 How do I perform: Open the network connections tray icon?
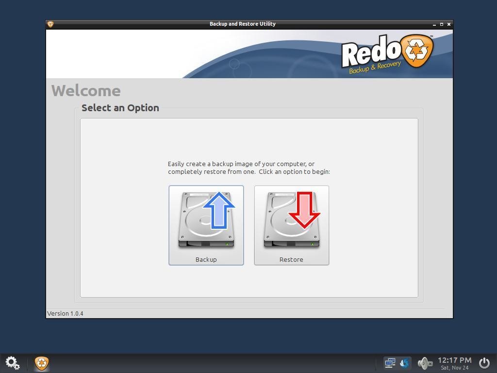click(390, 363)
